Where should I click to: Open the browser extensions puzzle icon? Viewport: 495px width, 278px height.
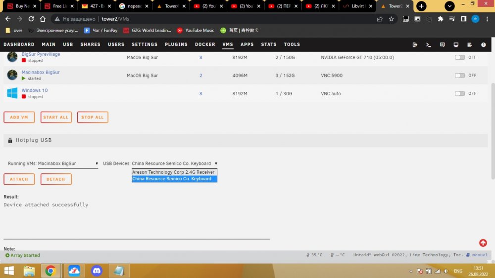click(441, 19)
